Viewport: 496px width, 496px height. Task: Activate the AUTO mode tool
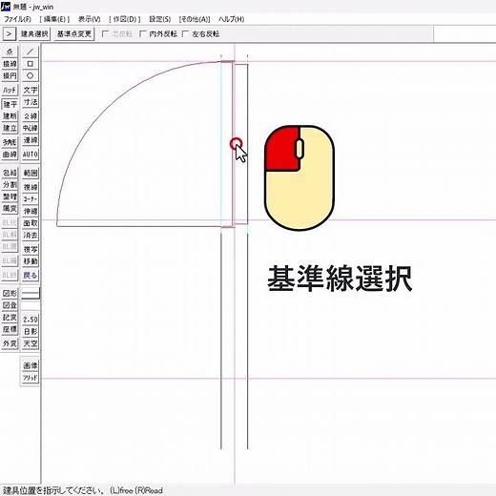[x=31, y=155]
